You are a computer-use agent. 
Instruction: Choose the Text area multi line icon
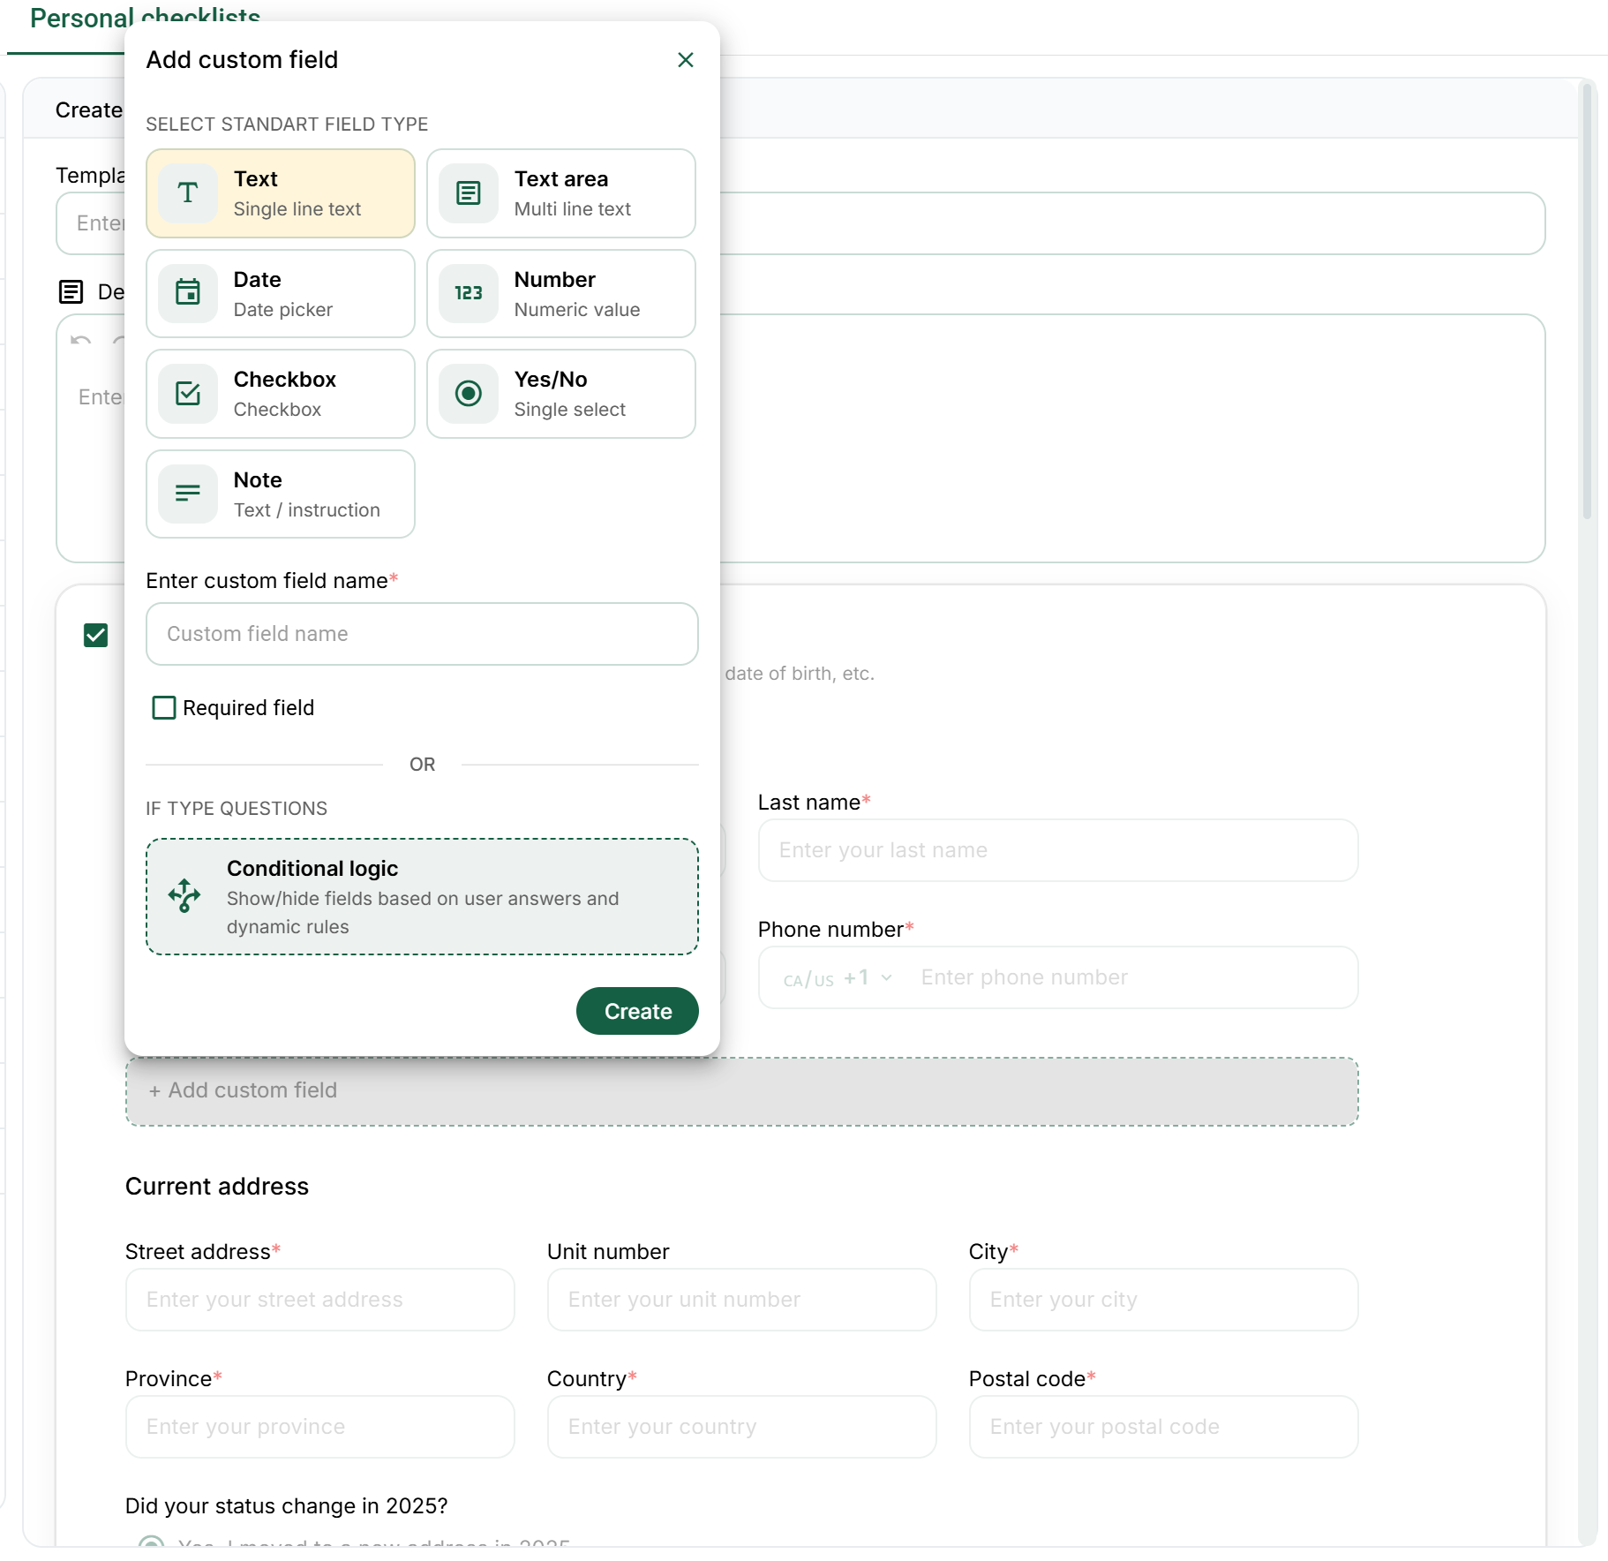[x=469, y=193]
